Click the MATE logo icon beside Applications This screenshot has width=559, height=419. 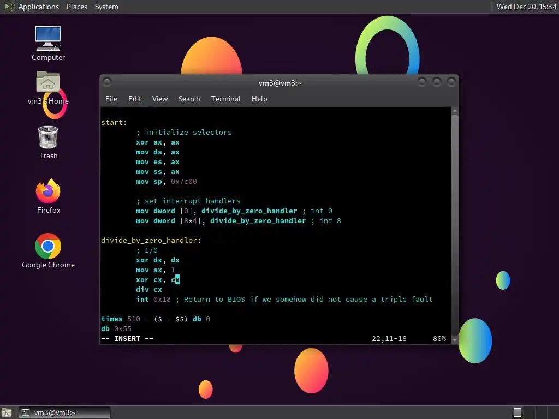tap(9, 7)
